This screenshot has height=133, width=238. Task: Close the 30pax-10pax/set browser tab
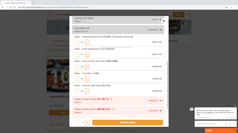[x=29, y=3]
